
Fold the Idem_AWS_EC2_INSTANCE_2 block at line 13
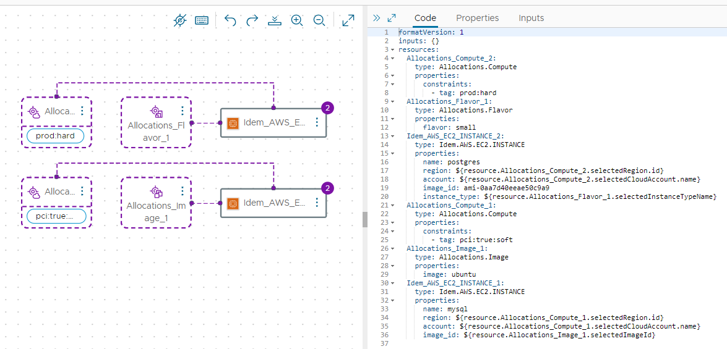[x=392, y=135]
